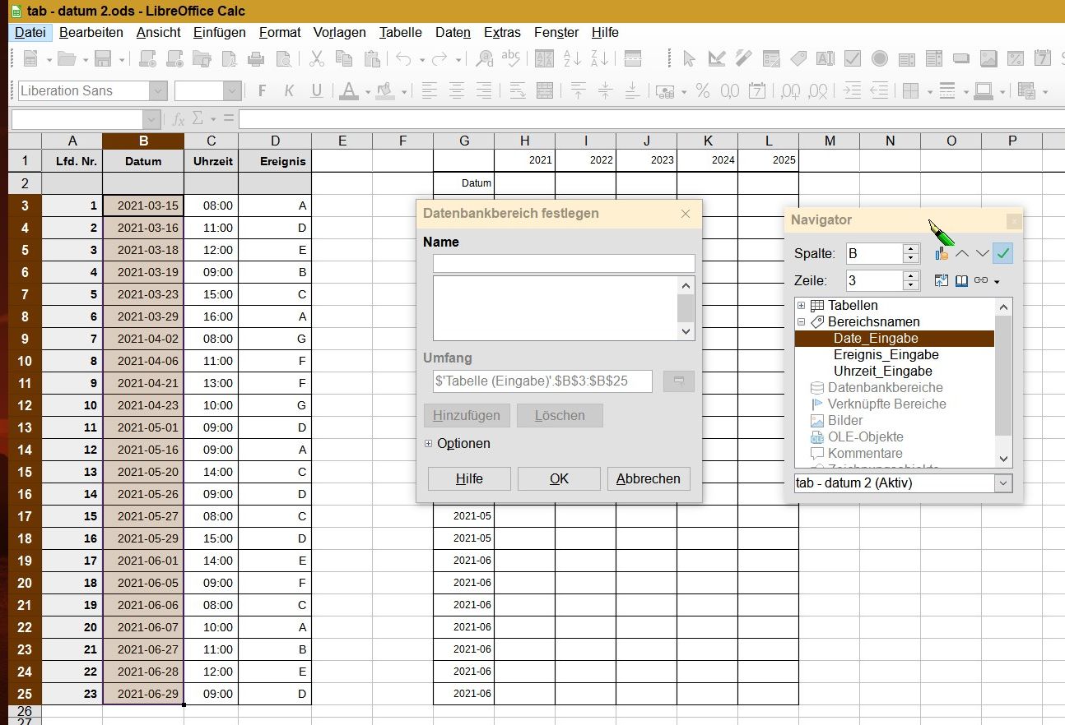Click the Paste clipboard icon
This screenshot has width=1065, height=725.
tap(372, 58)
